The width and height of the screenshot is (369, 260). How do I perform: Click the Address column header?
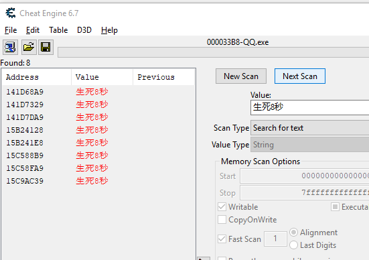click(36, 77)
